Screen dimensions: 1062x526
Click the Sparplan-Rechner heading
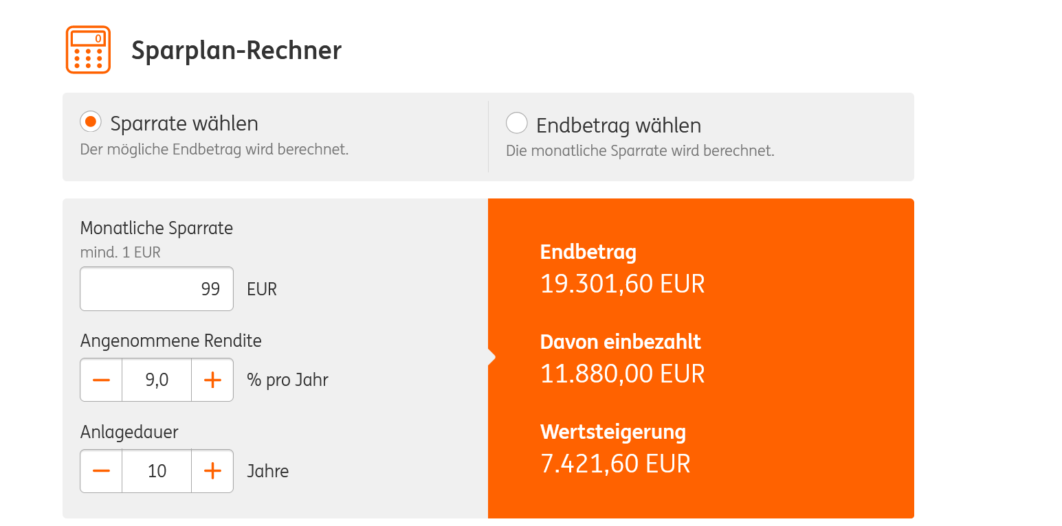236,50
